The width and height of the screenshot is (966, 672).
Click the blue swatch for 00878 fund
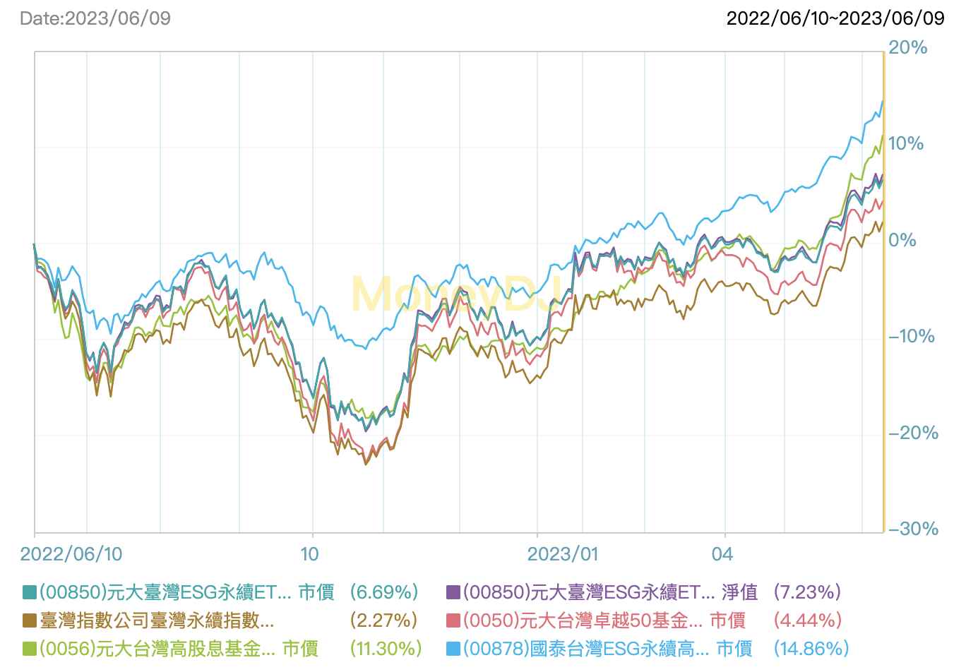tap(453, 649)
